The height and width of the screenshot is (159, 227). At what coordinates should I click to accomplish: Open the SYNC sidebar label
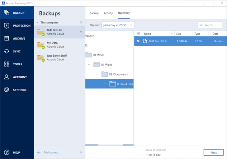click(17, 51)
